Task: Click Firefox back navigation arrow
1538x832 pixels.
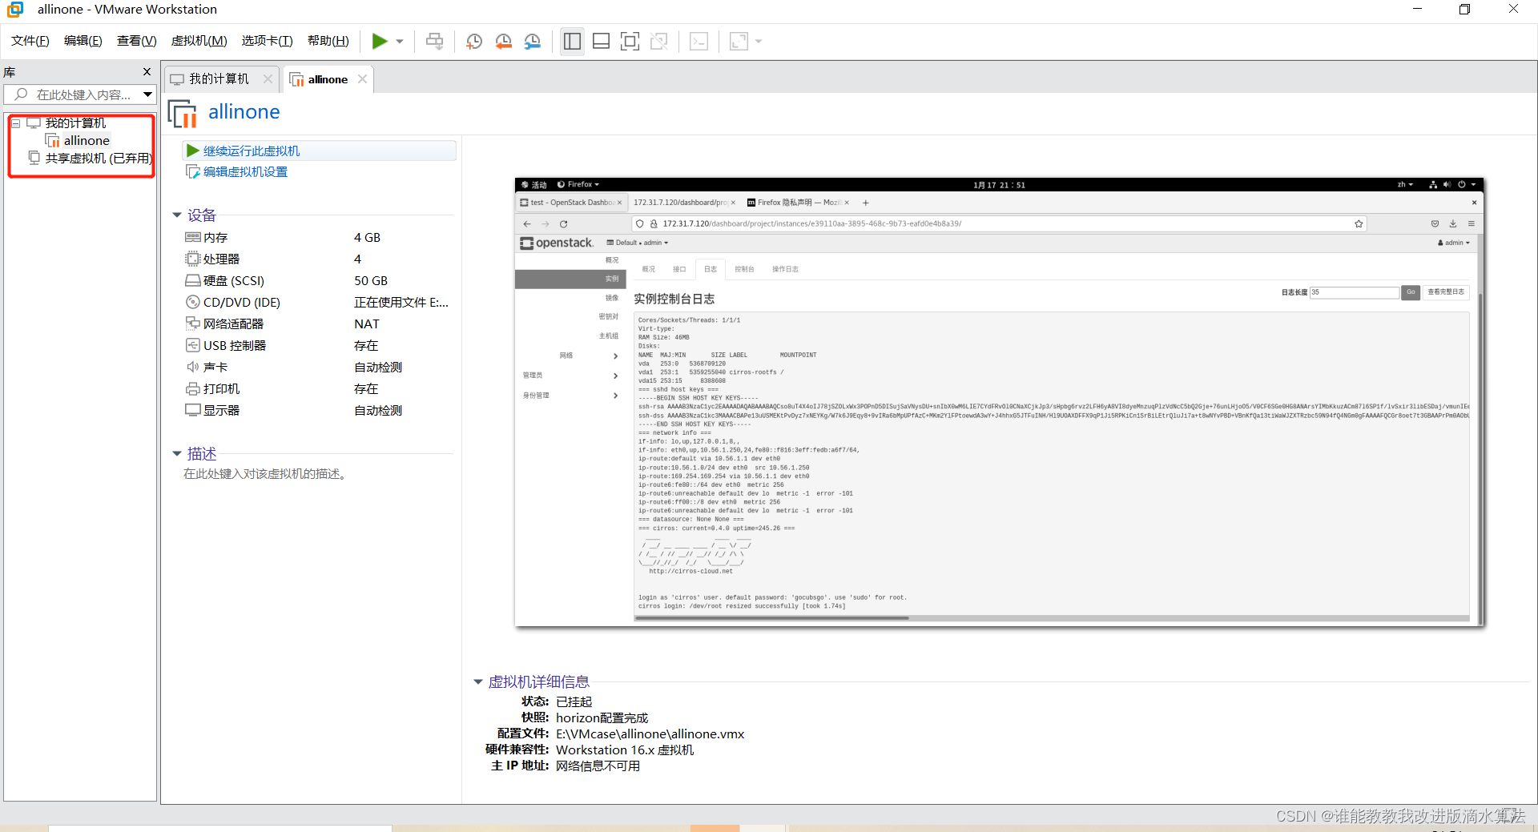Action: 527,223
